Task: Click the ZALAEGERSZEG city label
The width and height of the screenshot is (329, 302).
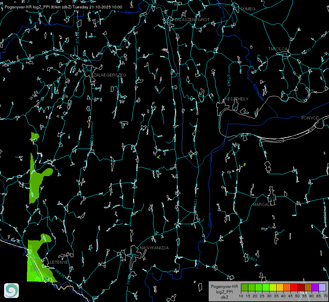Action: (110, 75)
